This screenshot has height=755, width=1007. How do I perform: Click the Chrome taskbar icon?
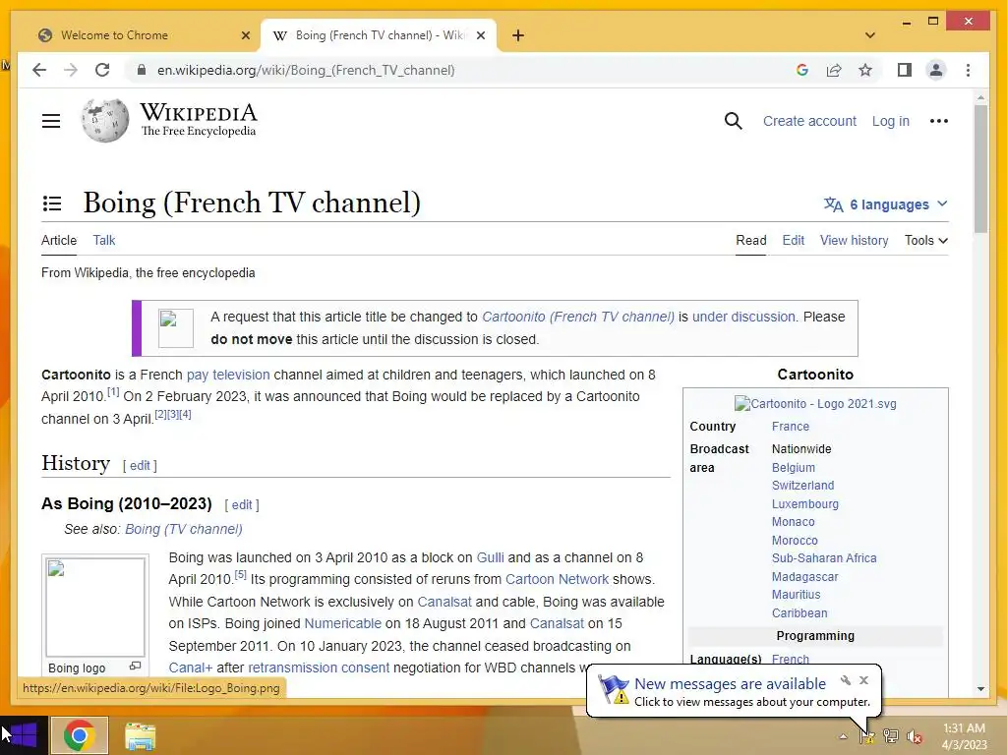click(80, 735)
